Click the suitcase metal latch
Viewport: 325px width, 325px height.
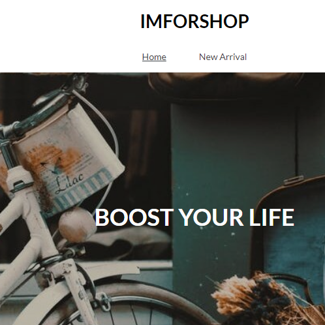(293, 181)
